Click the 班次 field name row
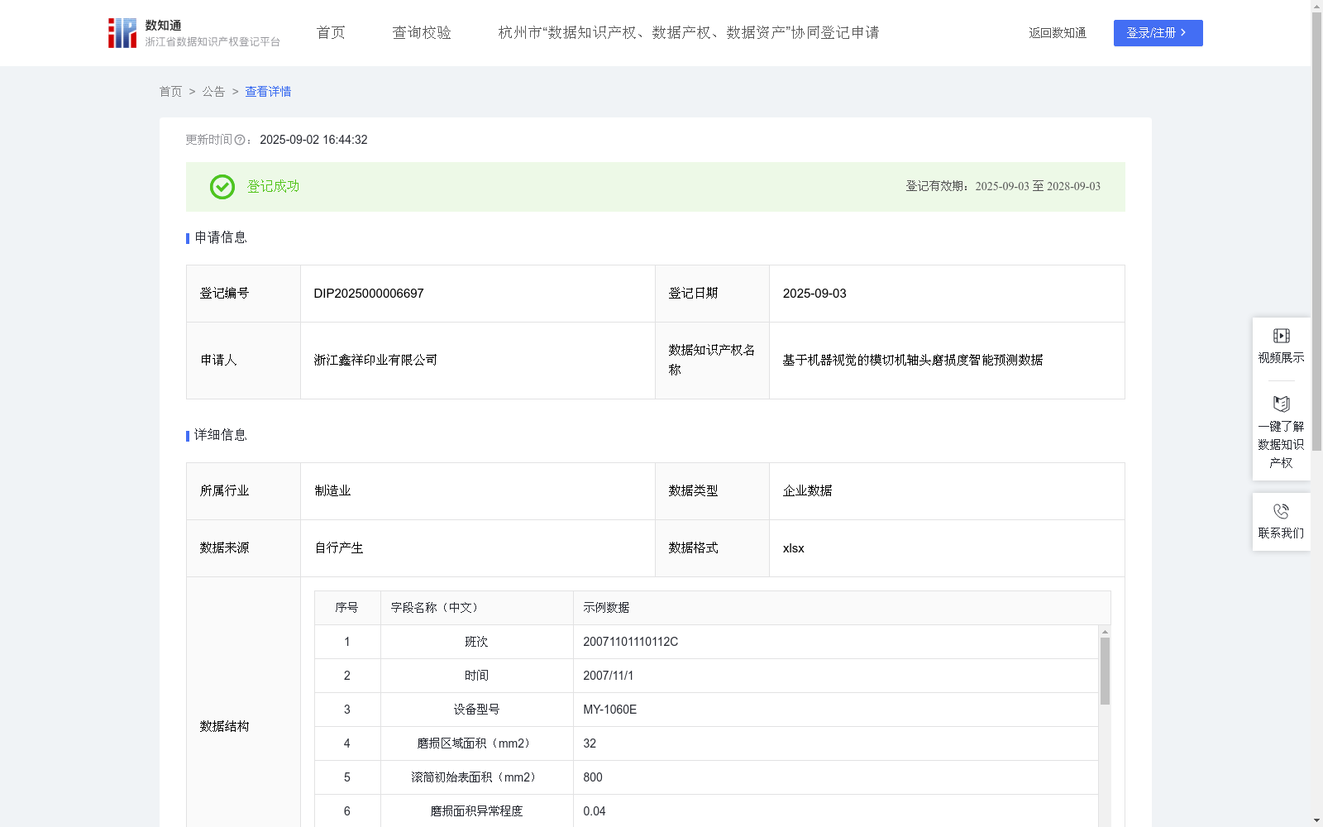The image size is (1323, 827). (476, 642)
